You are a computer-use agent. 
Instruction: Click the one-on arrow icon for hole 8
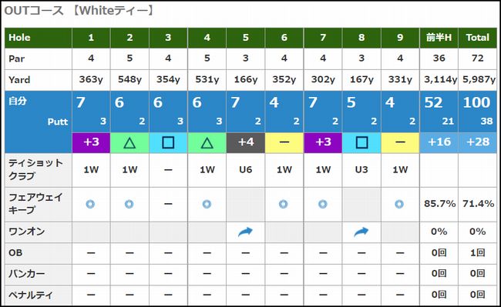click(361, 232)
